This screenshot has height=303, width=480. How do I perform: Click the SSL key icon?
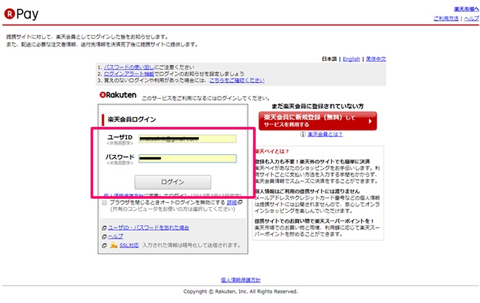(114, 245)
